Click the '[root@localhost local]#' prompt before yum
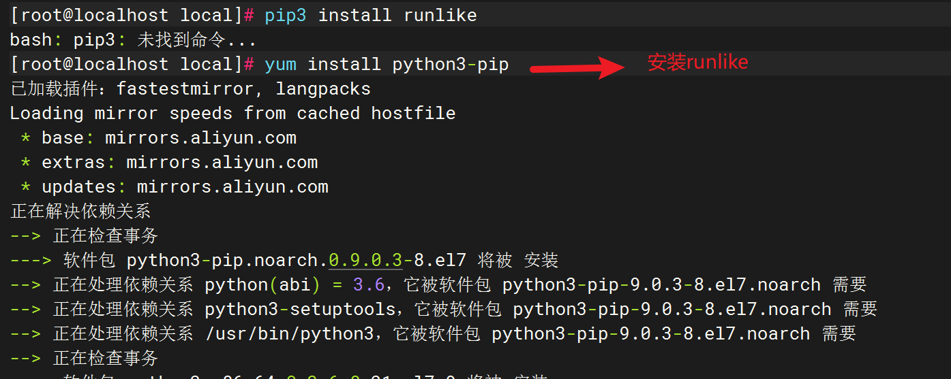 [x=133, y=65]
